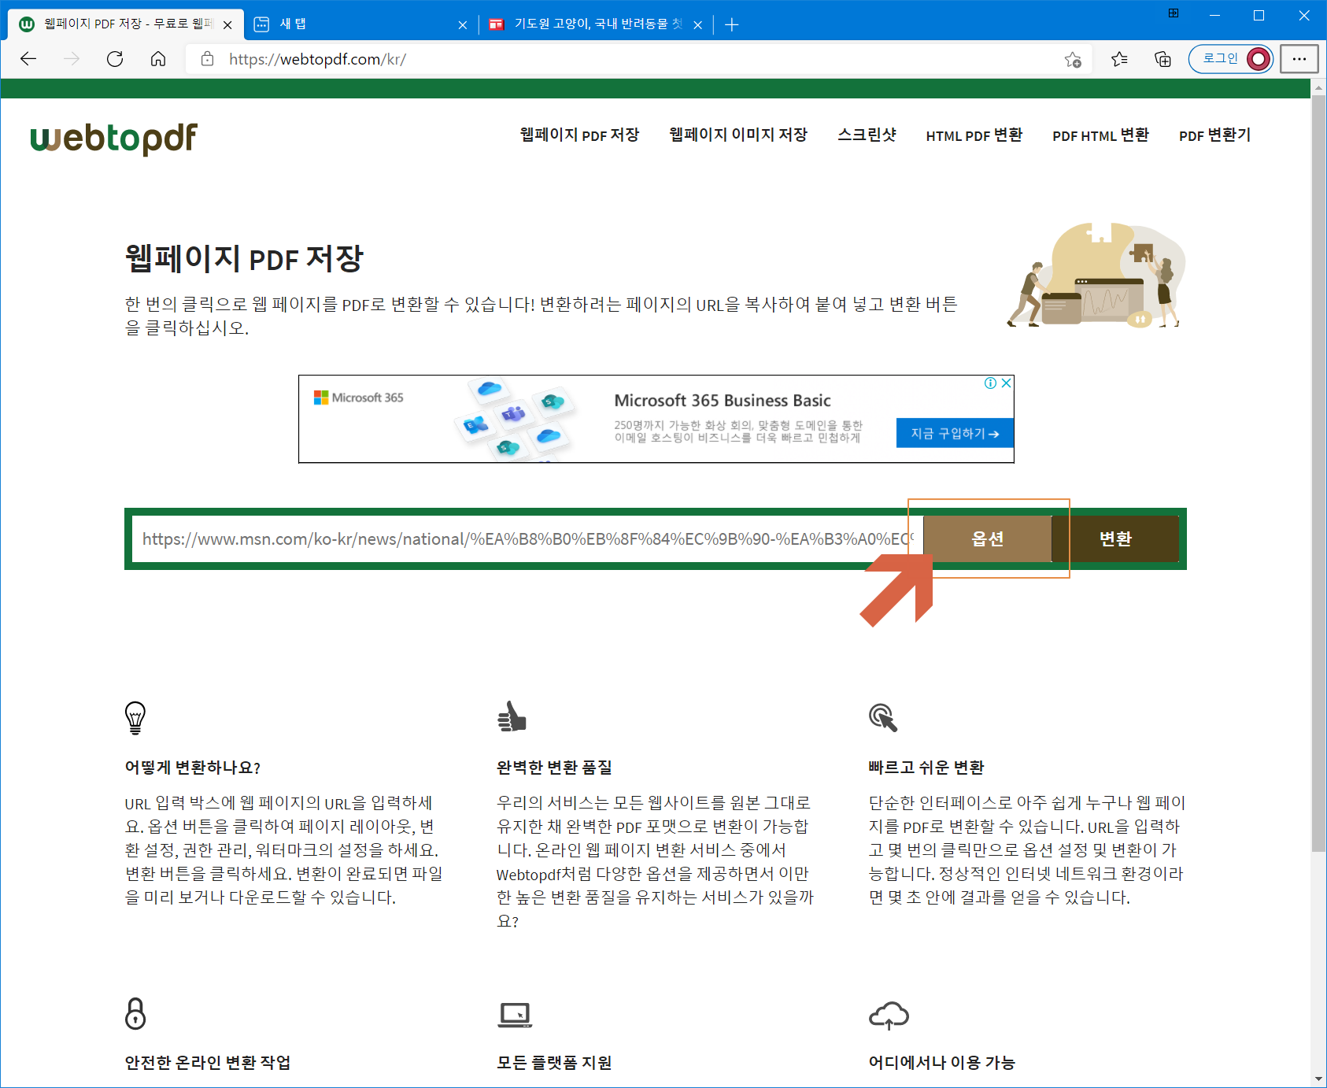Image resolution: width=1327 pixels, height=1088 pixels.
Task: Click the 모든 플랫폼 지원 heading
Action: click(554, 1063)
